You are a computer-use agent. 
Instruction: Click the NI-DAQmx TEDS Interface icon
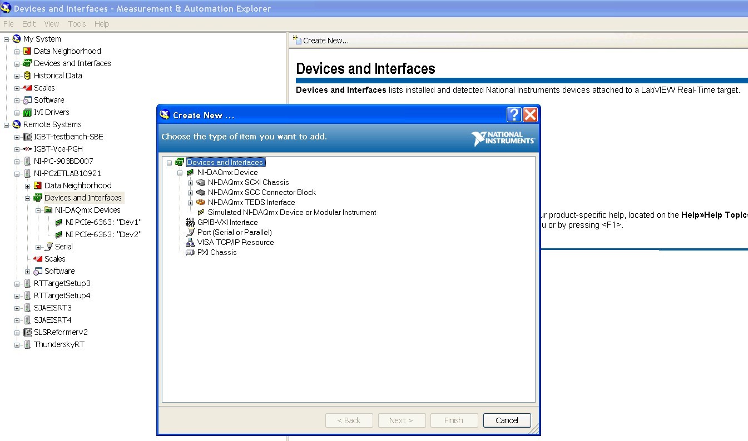[201, 202]
